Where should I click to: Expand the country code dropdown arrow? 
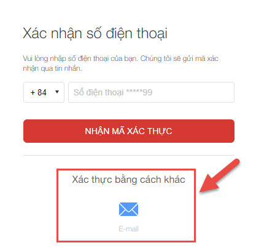(x=57, y=92)
